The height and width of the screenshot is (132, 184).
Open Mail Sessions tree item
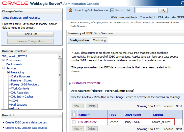pos(19,105)
